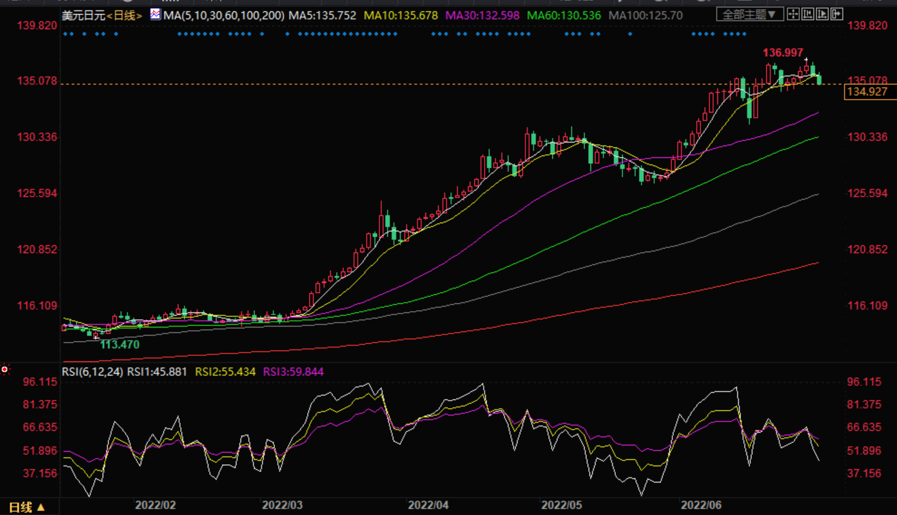Click the red sun icon beside RSI
The image size is (897, 515).
click(x=5, y=369)
